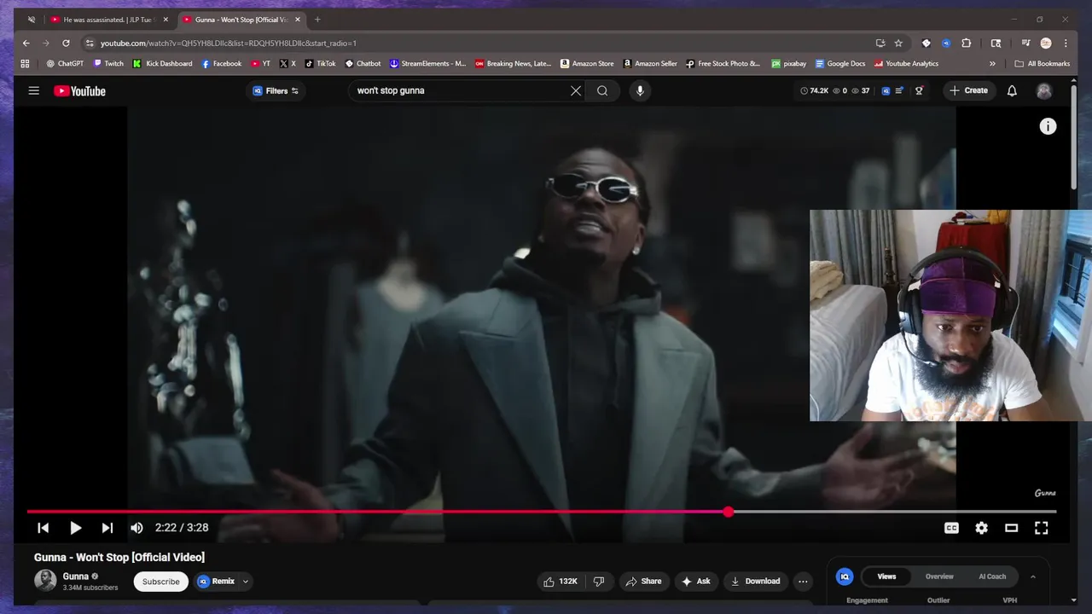Open YouTube notifications bell

click(x=1012, y=90)
